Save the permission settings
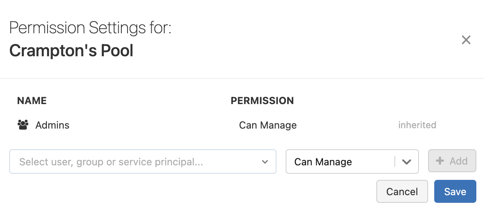This screenshot has width=484, height=212. coord(455,191)
